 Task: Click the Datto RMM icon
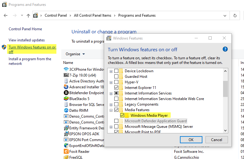pos(66,110)
